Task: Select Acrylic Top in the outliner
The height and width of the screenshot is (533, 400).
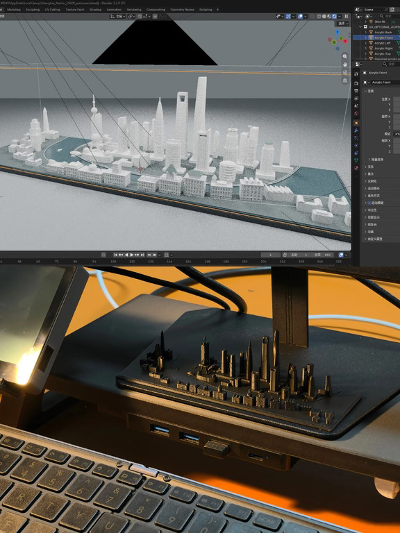Action: coord(382,53)
